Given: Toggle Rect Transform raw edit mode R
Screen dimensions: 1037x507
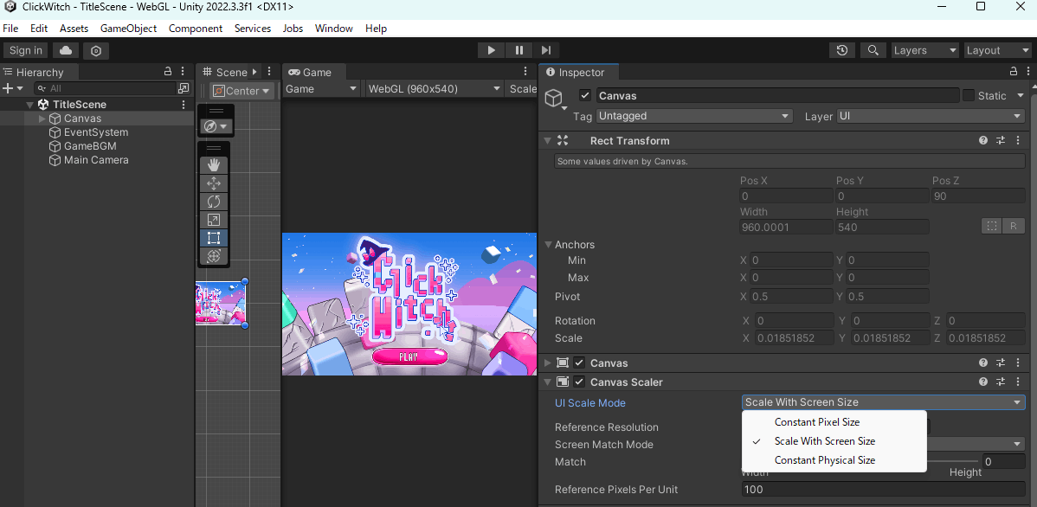Looking at the screenshot, I should coord(1013,226).
